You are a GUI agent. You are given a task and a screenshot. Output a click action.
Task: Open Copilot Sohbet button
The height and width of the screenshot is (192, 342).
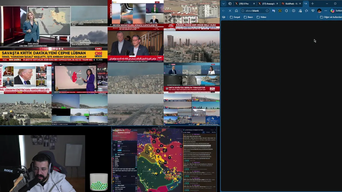click(336, 11)
